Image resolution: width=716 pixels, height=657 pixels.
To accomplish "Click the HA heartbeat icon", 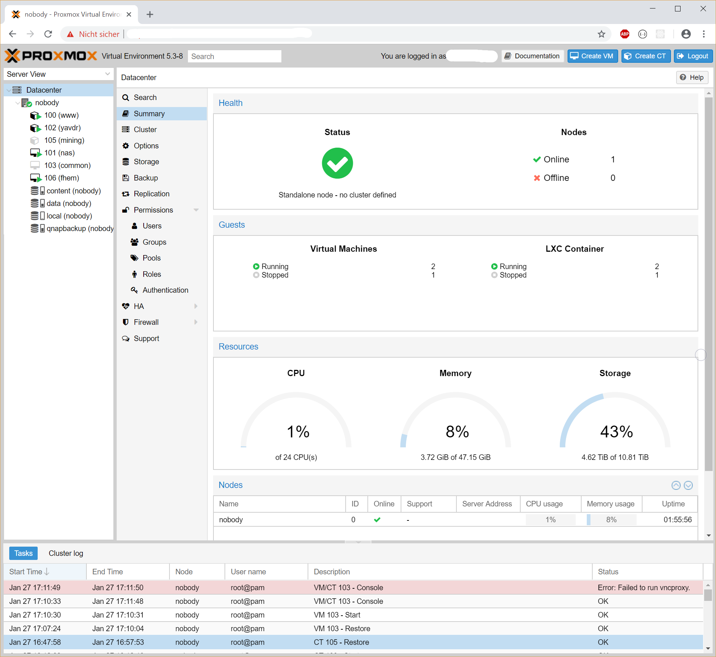I will point(126,306).
